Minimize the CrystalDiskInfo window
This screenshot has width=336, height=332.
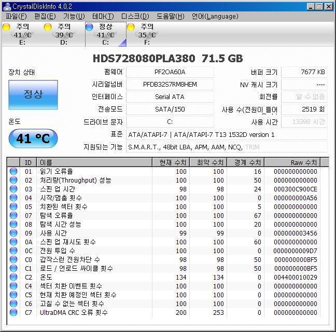coord(311,7)
